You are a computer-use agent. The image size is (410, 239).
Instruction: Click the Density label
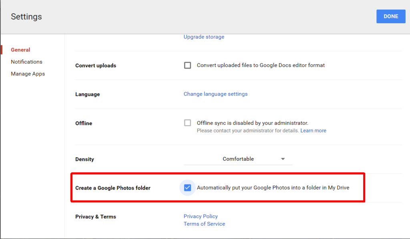click(84, 159)
